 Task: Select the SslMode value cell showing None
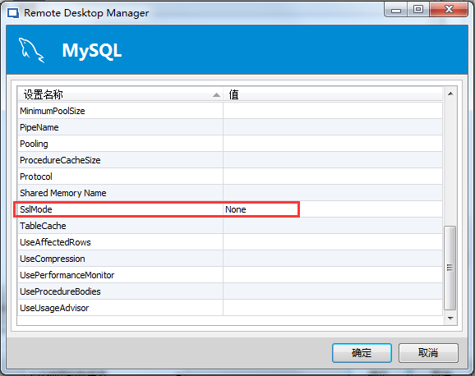point(333,209)
